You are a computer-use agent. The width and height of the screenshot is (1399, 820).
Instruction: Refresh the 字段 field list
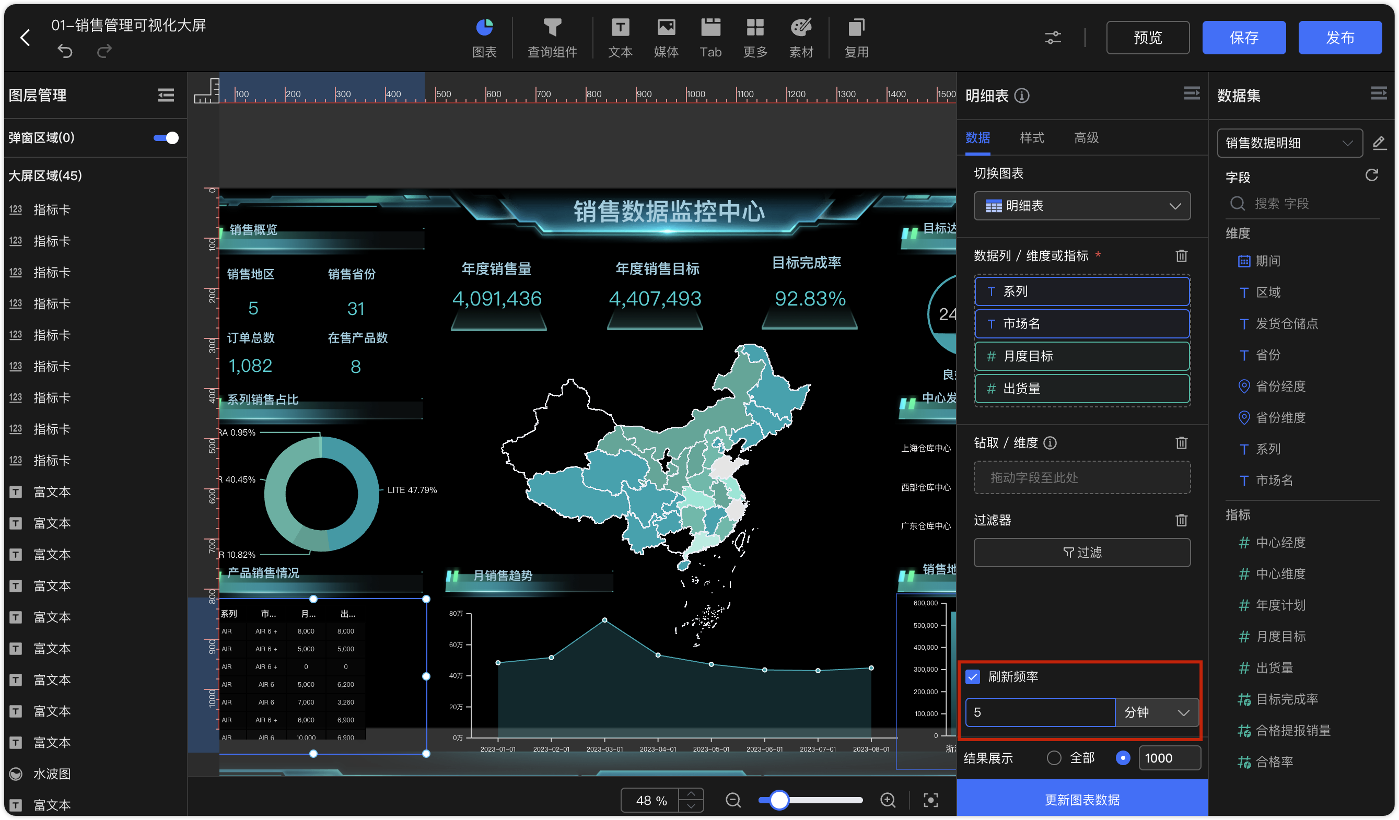(x=1372, y=175)
